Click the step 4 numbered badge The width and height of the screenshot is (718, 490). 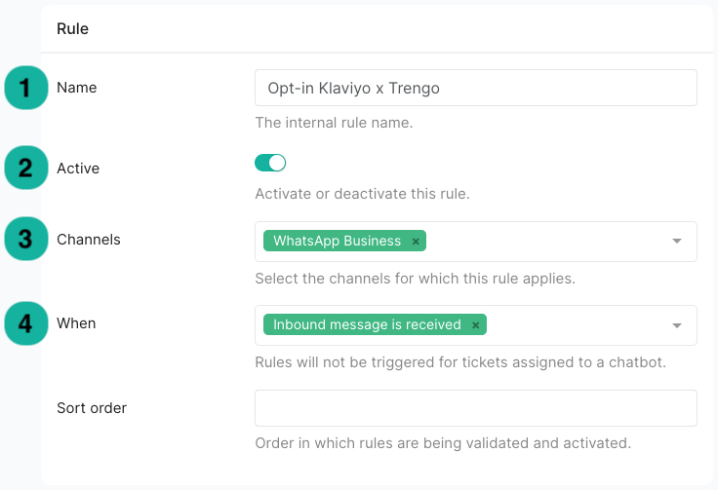(x=26, y=323)
